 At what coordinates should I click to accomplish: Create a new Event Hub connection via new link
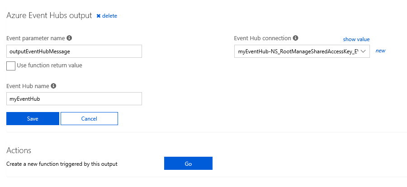coord(380,51)
